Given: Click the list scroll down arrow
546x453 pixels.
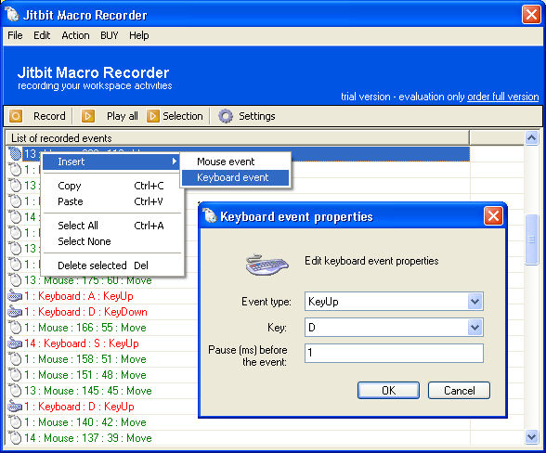Looking at the screenshot, I should 531,436.
